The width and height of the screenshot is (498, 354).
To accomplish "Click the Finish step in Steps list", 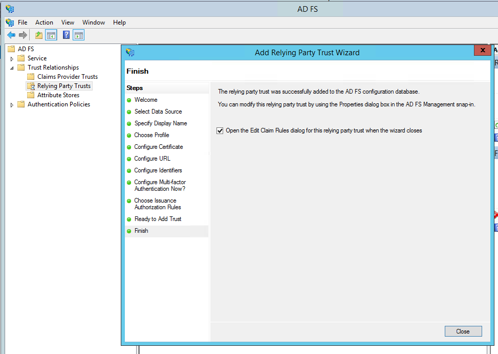I will 141,231.
